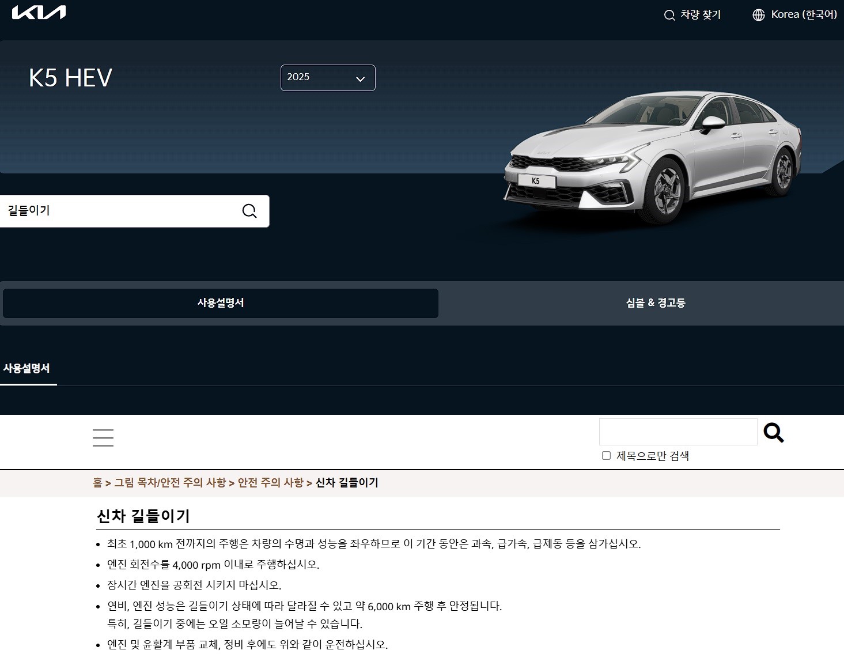Click the chevron arrow in the year selector
Viewport: 844px width, 654px height.
point(361,79)
